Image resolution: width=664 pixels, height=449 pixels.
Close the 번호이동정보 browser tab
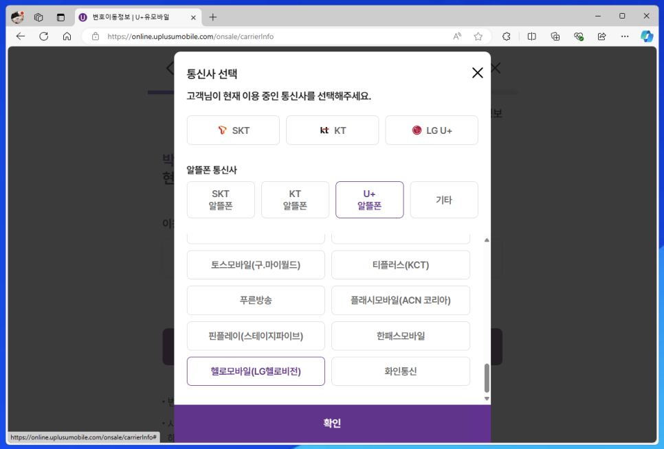(193, 17)
